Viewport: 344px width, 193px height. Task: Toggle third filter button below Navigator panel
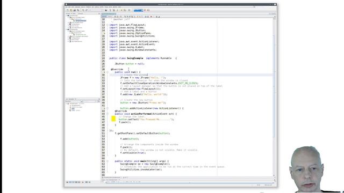73,182
